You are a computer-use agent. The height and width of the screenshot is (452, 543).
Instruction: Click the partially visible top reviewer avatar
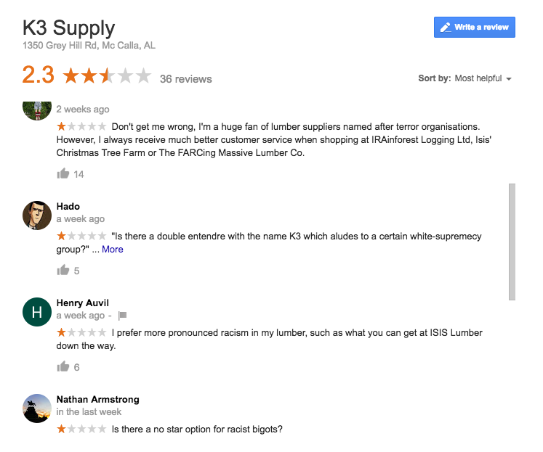[36, 110]
